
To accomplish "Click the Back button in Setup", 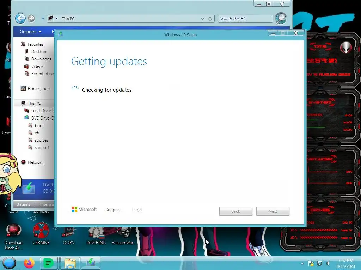I will [235, 211].
